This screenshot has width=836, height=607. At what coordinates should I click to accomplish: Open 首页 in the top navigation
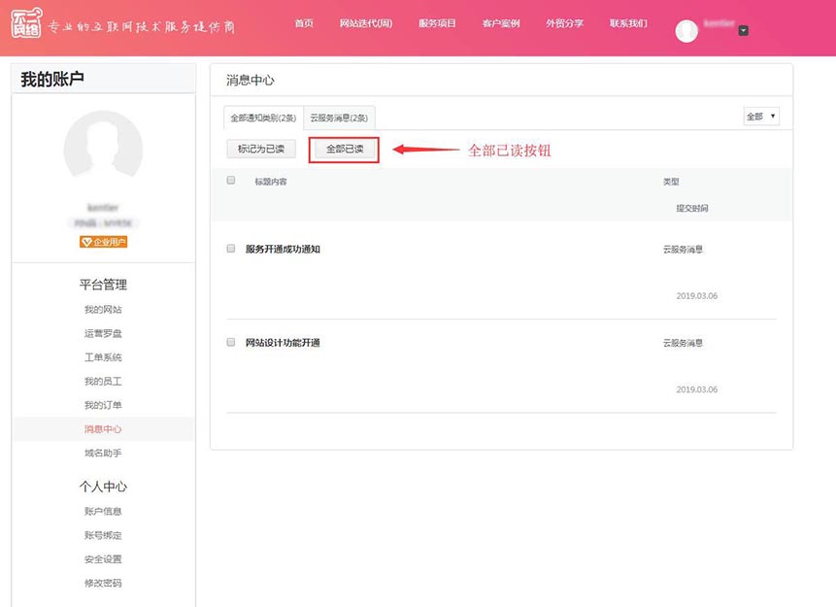[x=304, y=23]
